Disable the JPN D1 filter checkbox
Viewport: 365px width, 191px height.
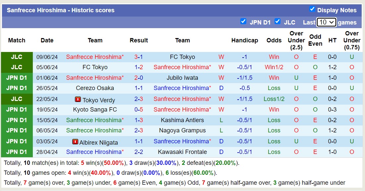tap(243, 22)
